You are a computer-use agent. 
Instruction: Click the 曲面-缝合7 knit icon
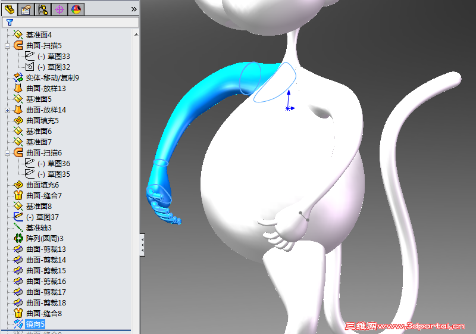click(18, 195)
